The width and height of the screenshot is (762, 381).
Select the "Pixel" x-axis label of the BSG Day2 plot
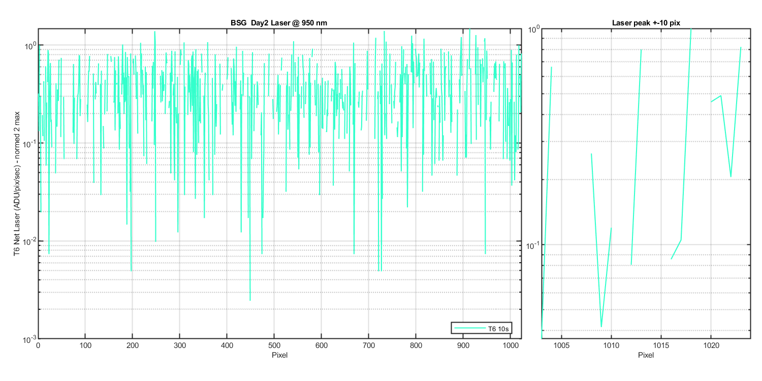[279, 355]
